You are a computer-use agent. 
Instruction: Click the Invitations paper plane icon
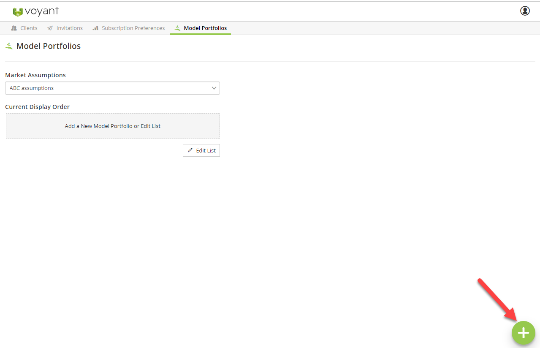[x=50, y=28]
